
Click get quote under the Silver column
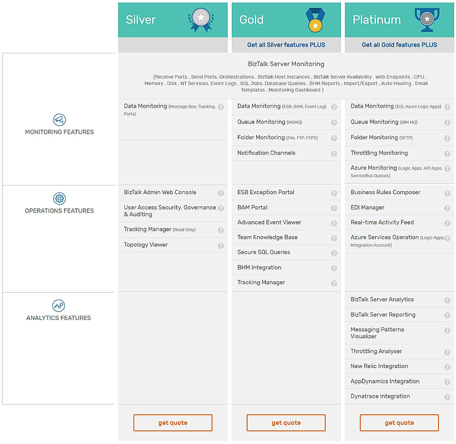tap(173, 422)
